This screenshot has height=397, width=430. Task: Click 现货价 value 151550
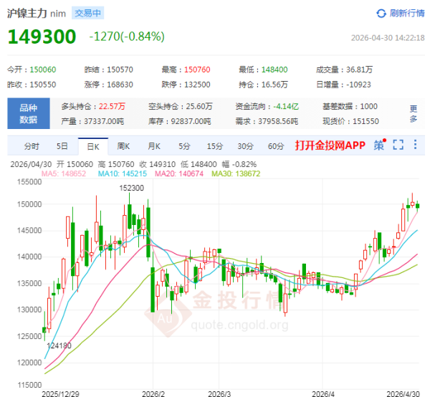(365, 121)
